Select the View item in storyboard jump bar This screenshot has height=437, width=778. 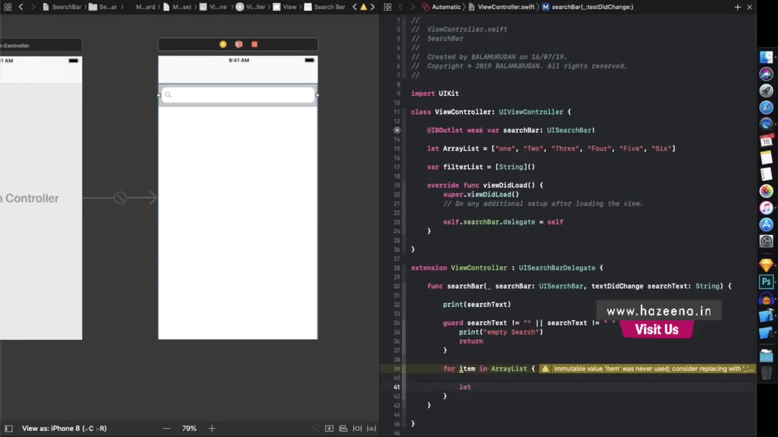284,7
